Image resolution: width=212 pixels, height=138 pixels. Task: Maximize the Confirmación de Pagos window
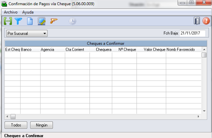coord(191,3)
